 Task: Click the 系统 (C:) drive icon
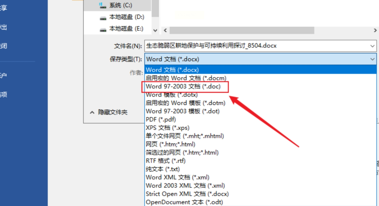point(103,5)
